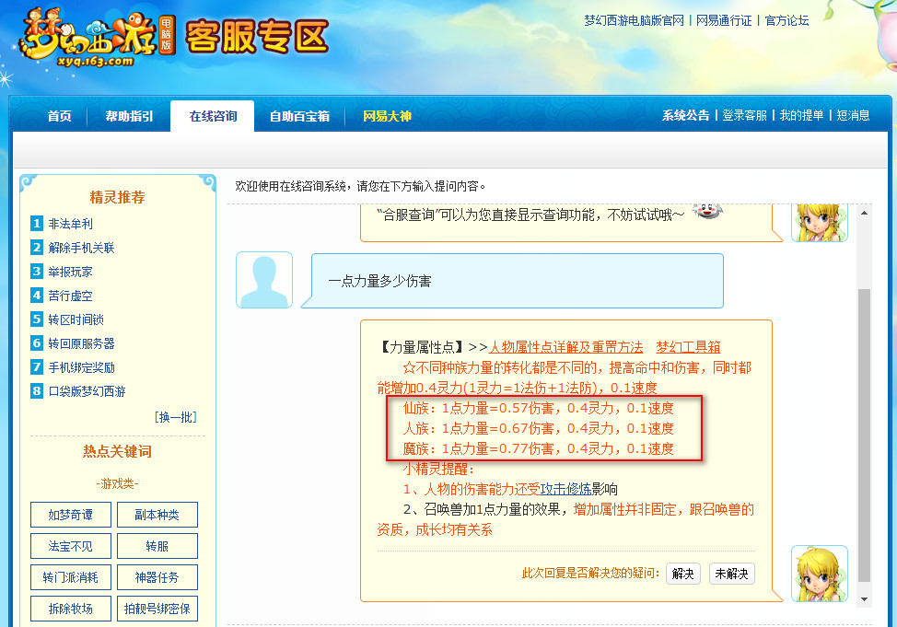897x627 pixels.
Task: Click the blank user avatar next to question
Action: [x=263, y=279]
